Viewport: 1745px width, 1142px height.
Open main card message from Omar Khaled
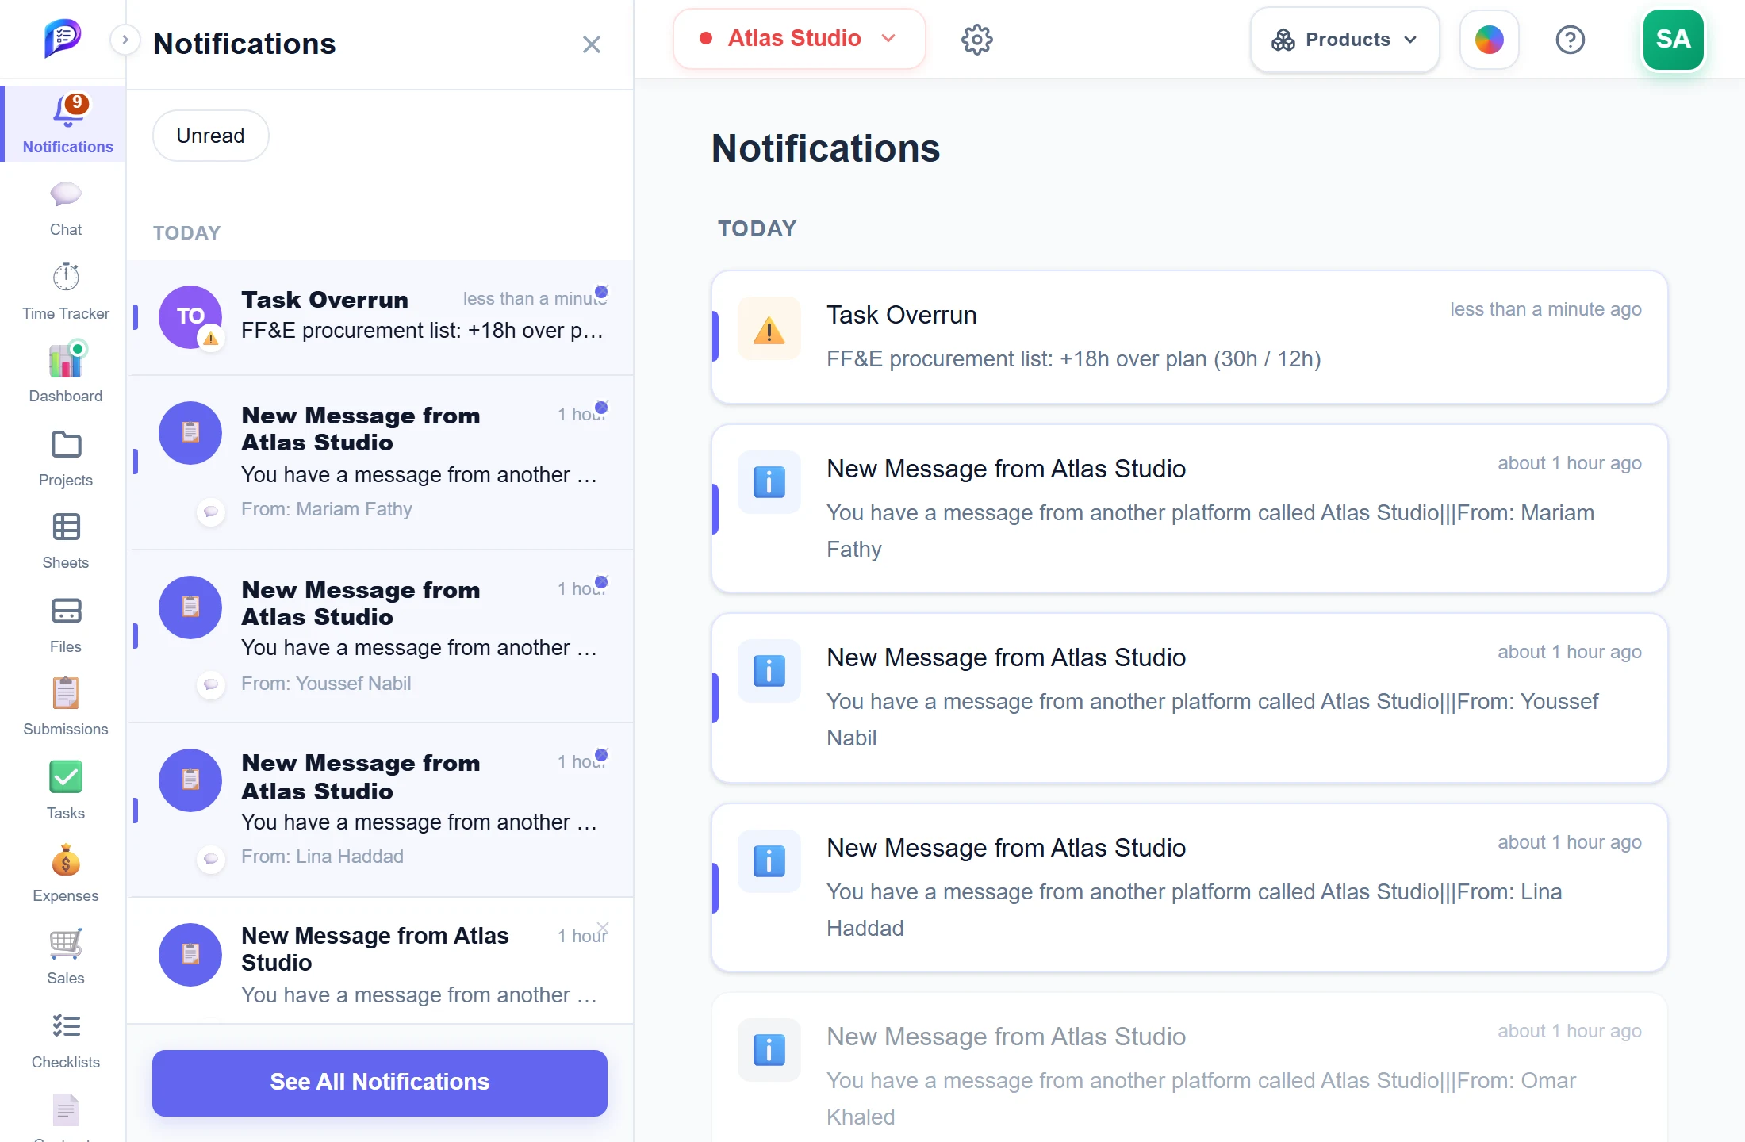click(1190, 1067)
